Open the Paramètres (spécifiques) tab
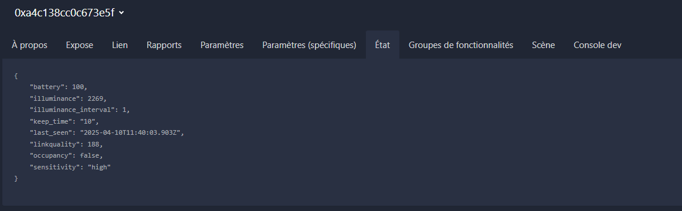This screenshot has height=211, width=682. pyautogui.click(x=309, y=45)
